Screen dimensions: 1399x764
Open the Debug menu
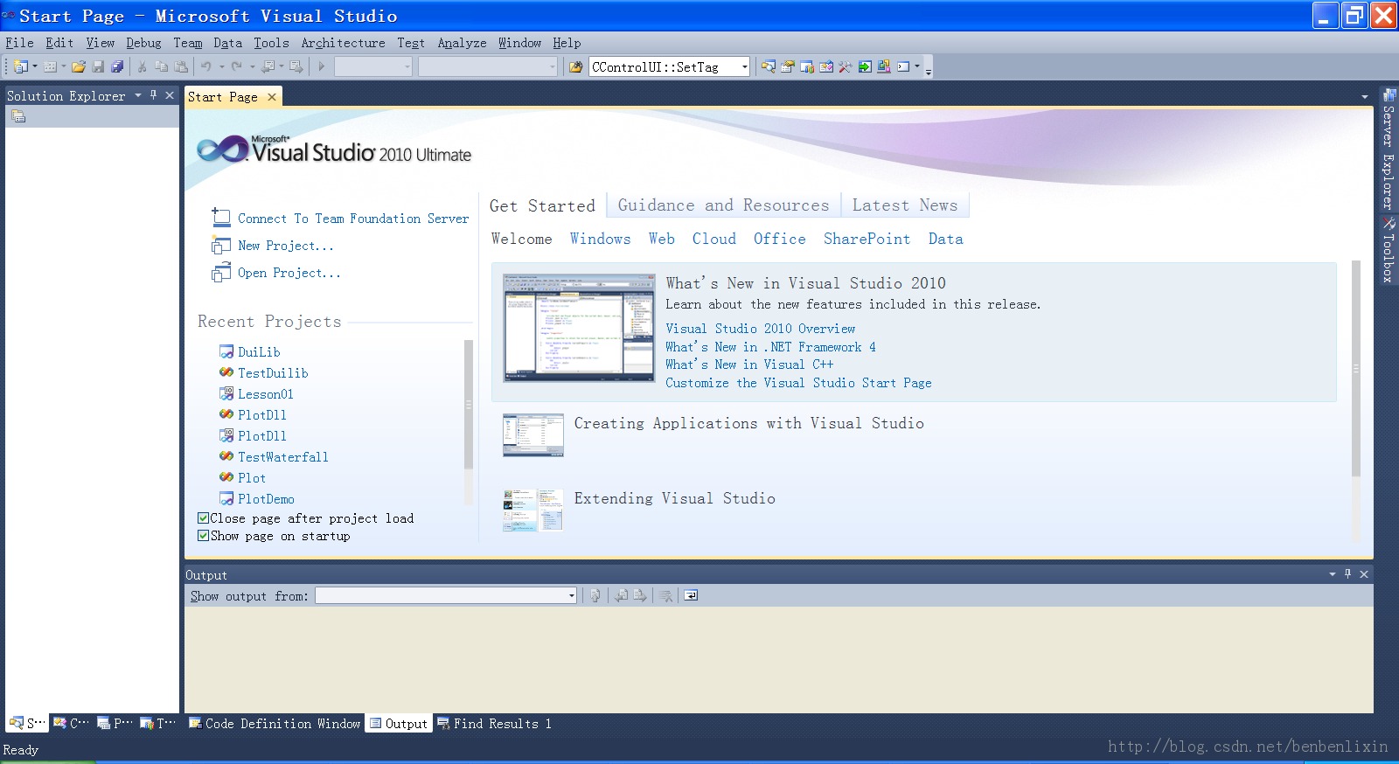(x=143, y=43)
